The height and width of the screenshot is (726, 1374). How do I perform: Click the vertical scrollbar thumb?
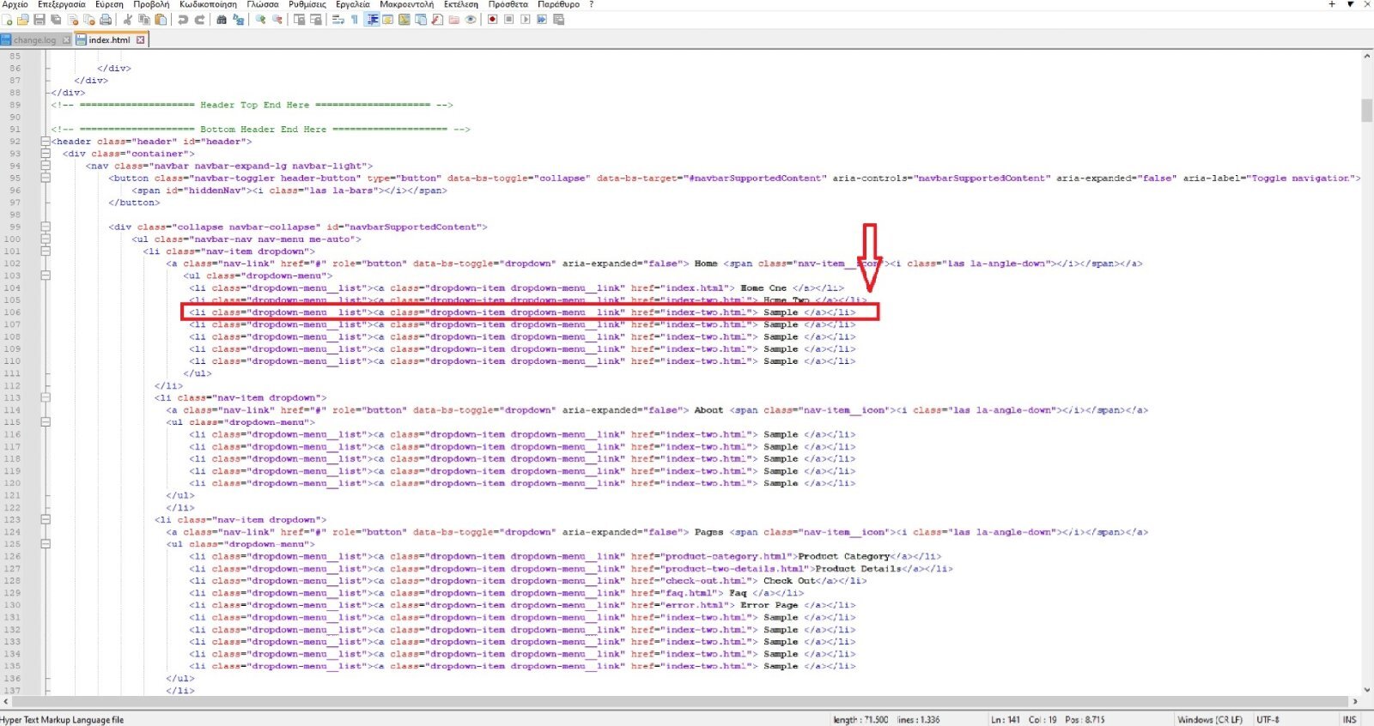pos(1366,111)
